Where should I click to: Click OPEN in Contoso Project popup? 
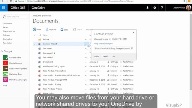97,56
